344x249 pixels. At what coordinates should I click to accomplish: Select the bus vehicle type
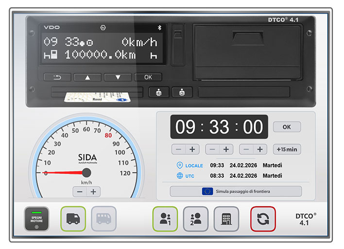(x=103, y=218)
